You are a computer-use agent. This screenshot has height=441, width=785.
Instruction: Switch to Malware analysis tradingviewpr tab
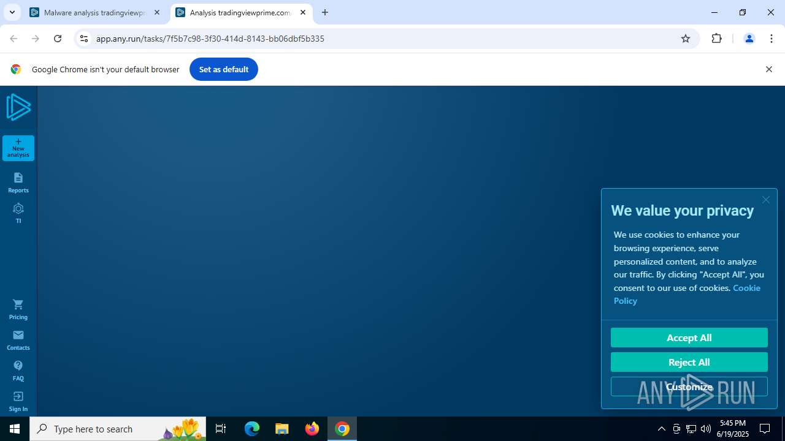(95, 12)
